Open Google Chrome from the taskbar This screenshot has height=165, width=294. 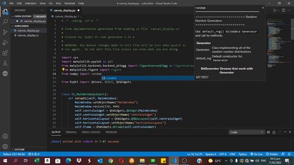point(111,161)
